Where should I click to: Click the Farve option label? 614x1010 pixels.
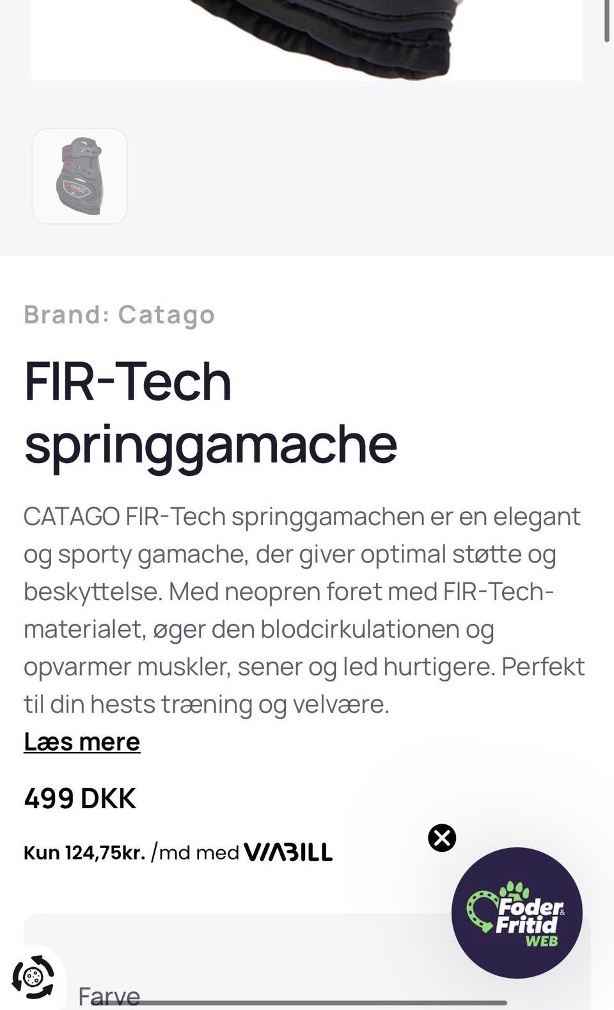click(x=109, y=996)
